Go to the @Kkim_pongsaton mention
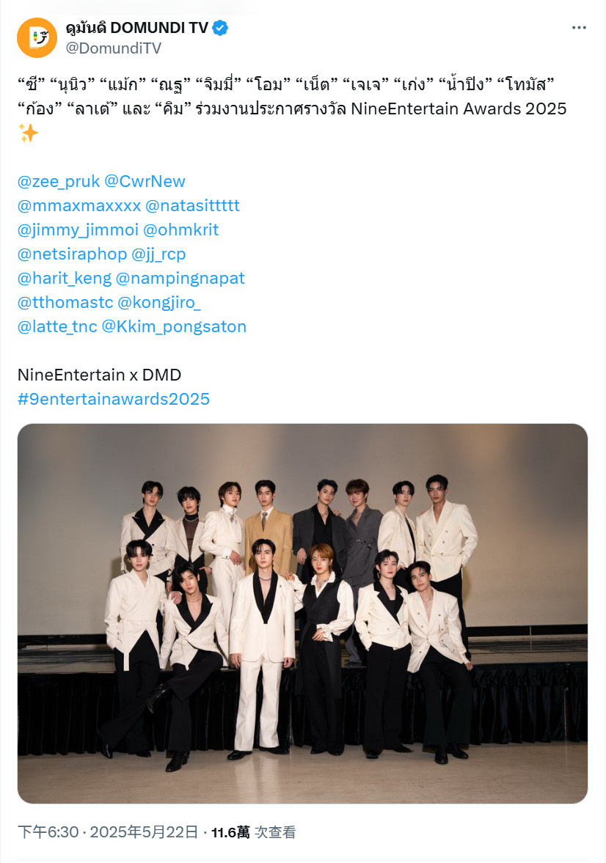The image size is (606, 863). point(174,326)
